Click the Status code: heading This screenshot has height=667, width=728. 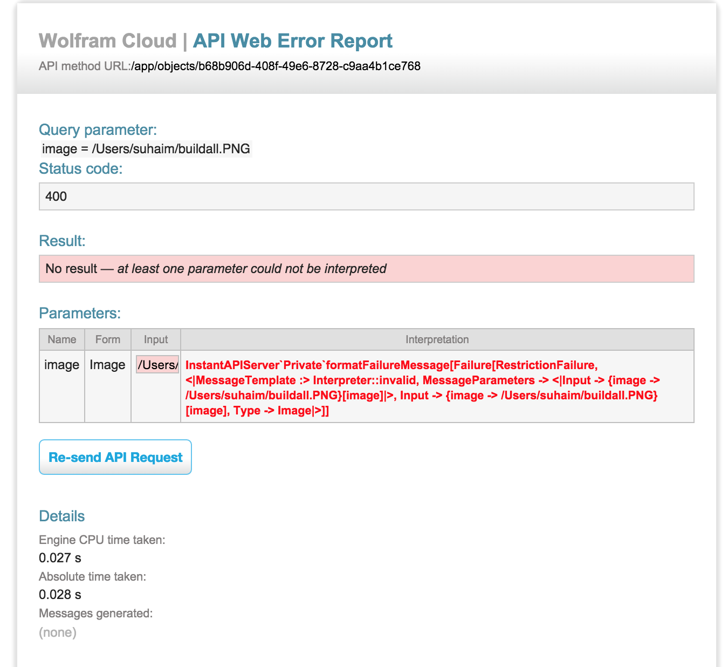click(x=81, y=169)
